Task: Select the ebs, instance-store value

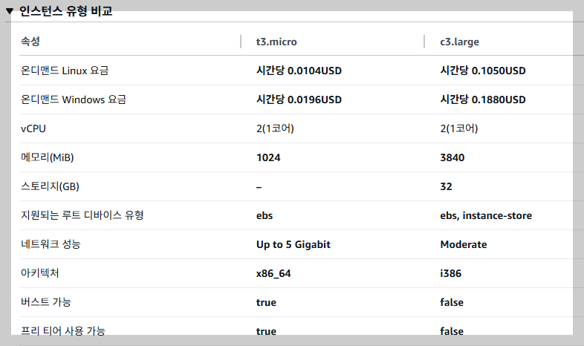Action: point(486,216)
